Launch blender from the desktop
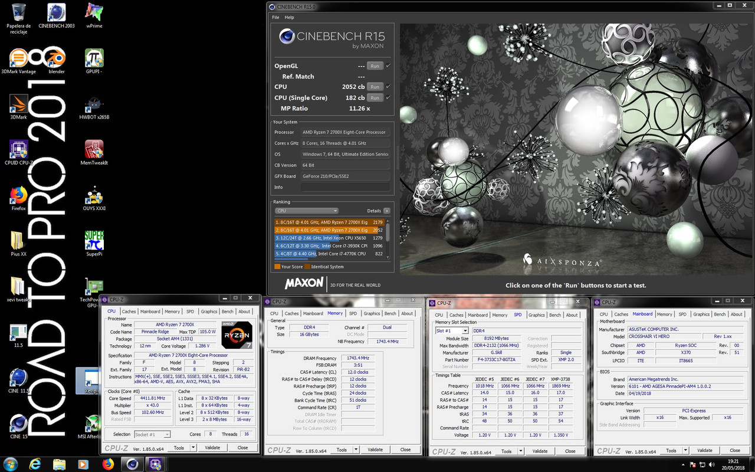The image size is (755, 472). tap(57, 61)
